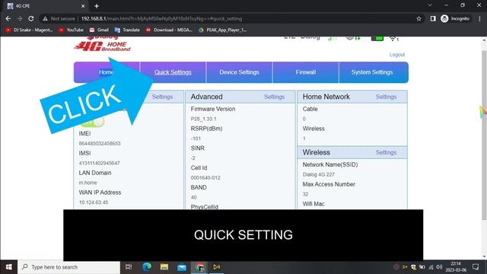Open the Download - MEGA bookmark
This screenshot has height=274, width=487.
tap(169, 30)
